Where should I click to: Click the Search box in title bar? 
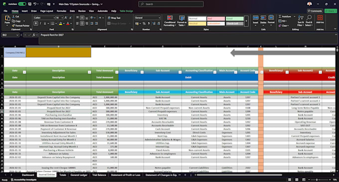point(171,4)
